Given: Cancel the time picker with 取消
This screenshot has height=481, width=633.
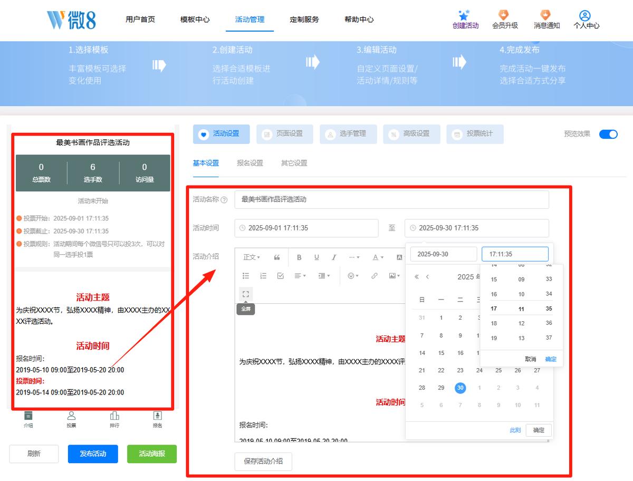Looking at the screenshot, I should 530,359.
